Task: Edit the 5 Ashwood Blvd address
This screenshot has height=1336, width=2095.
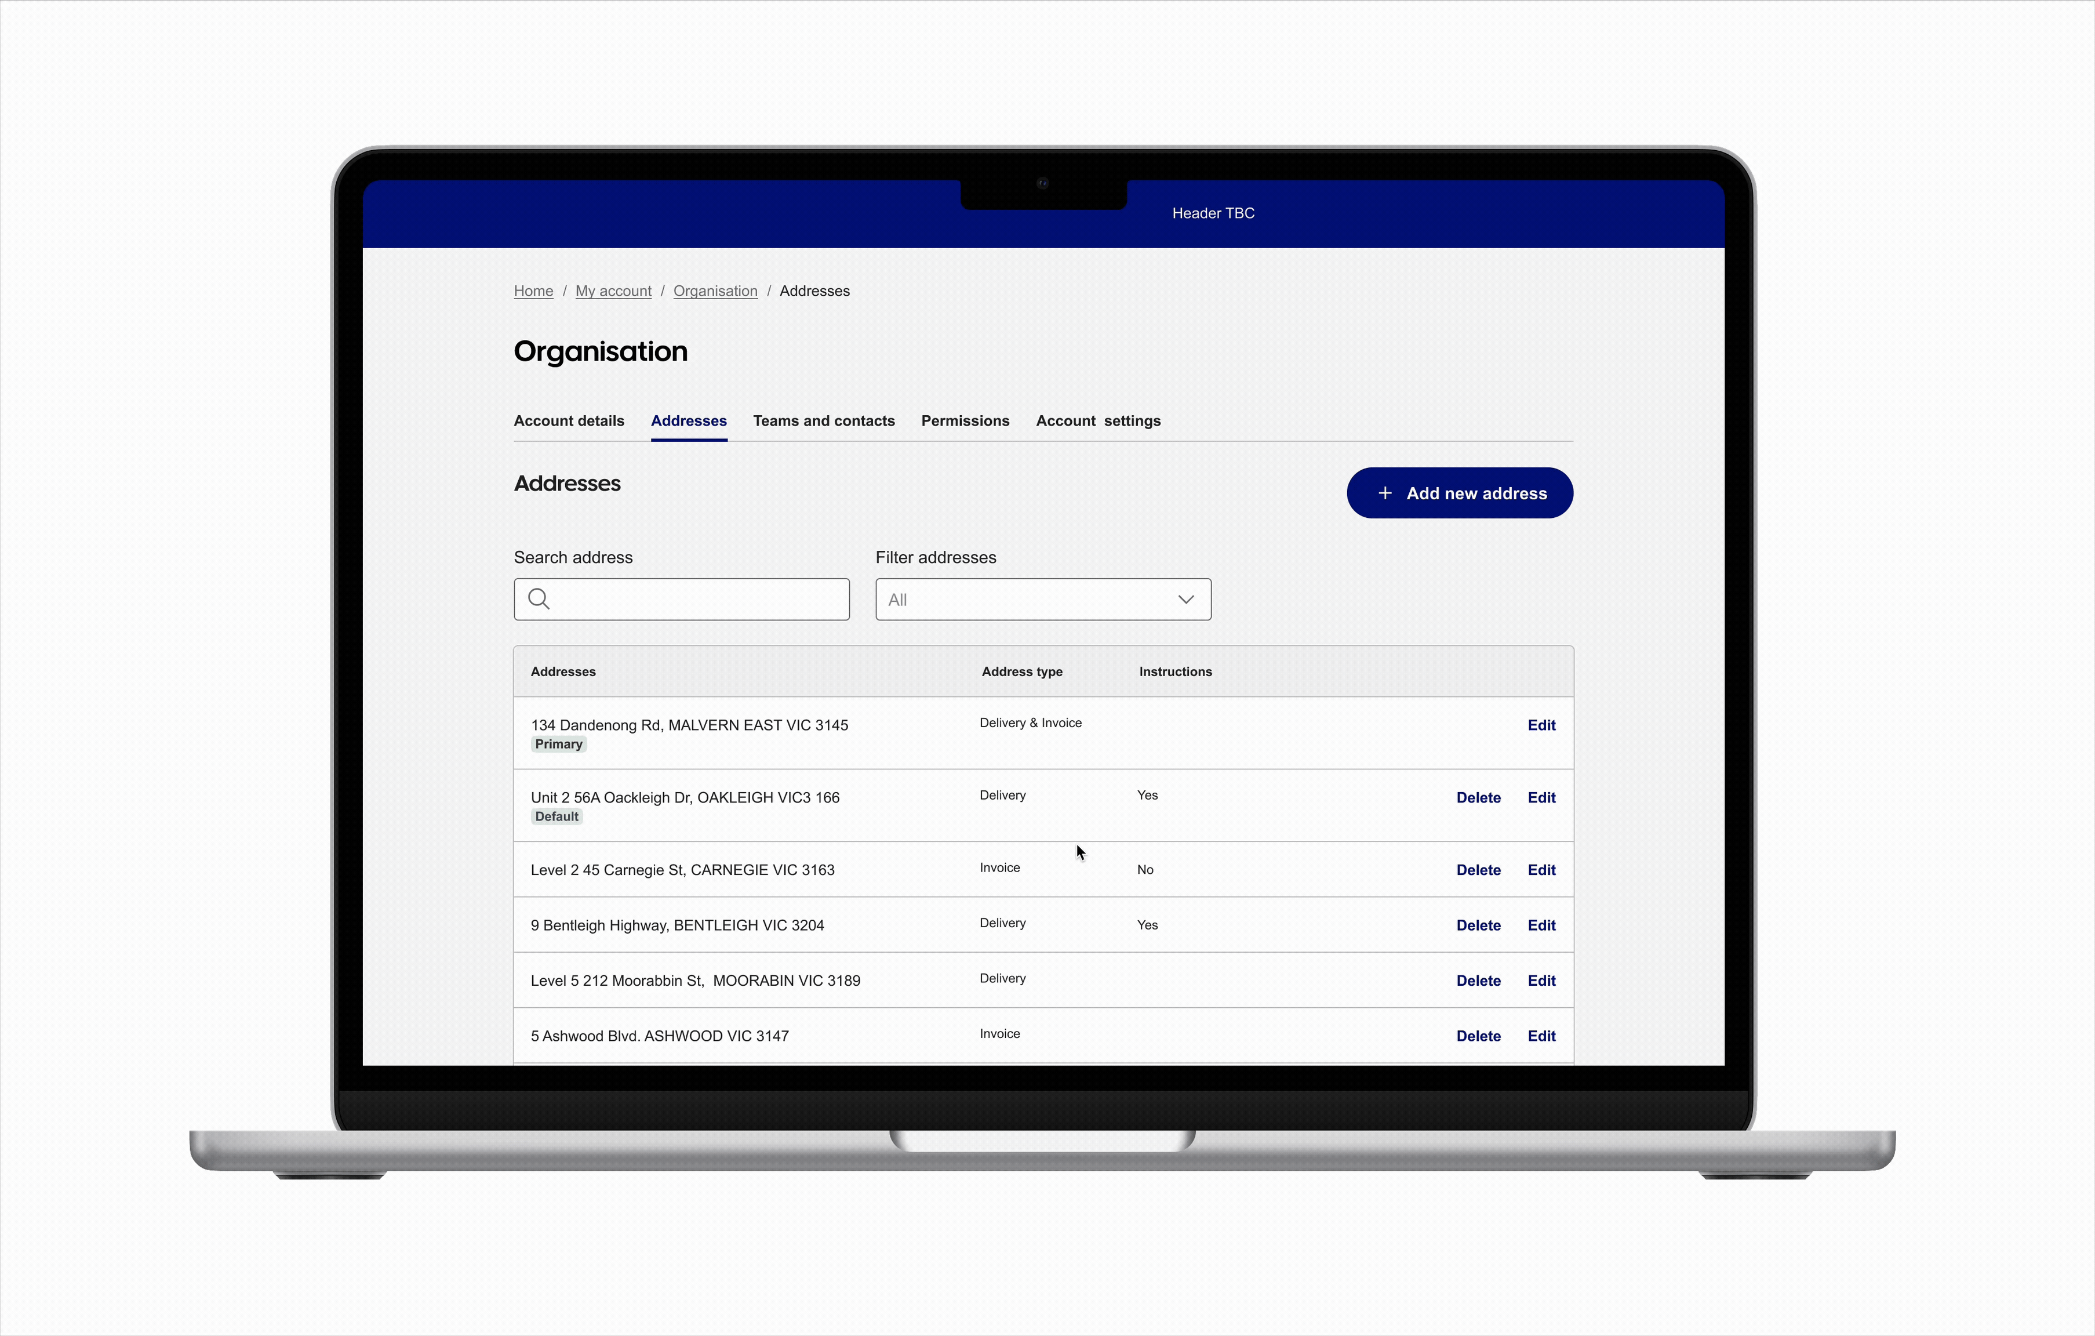Action: (1541, 1036)
